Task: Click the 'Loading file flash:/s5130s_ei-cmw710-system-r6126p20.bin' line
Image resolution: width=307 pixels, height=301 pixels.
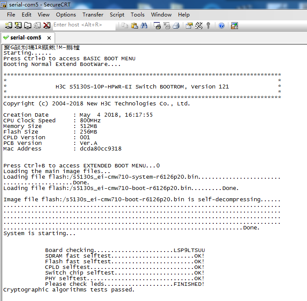Action: pyautogui.click(x=142, y=177)
